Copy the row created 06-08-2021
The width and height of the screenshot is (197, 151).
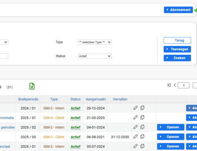click(142, 136)
